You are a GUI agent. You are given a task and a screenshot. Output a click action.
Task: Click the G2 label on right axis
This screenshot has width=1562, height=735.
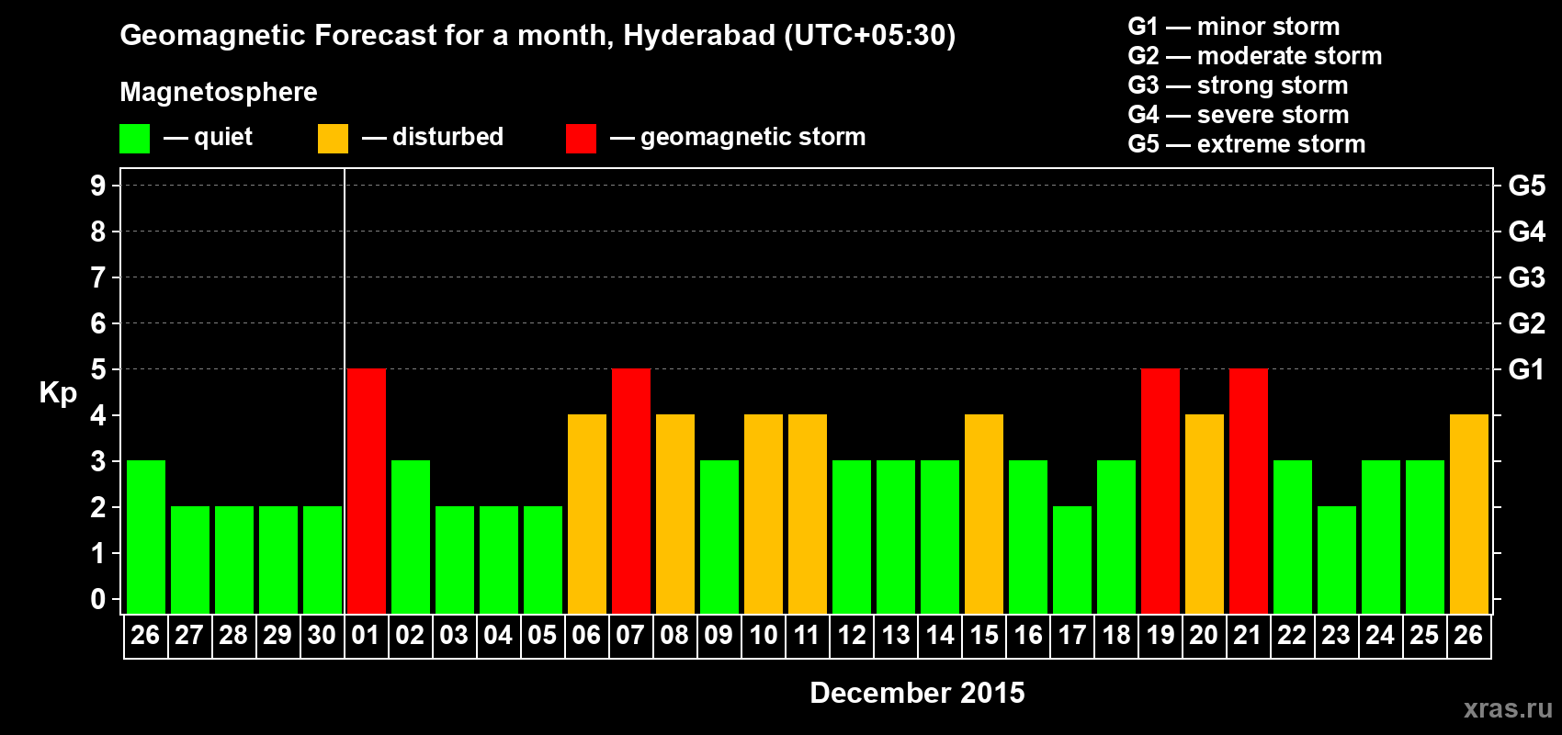(x=1526, y=323)
